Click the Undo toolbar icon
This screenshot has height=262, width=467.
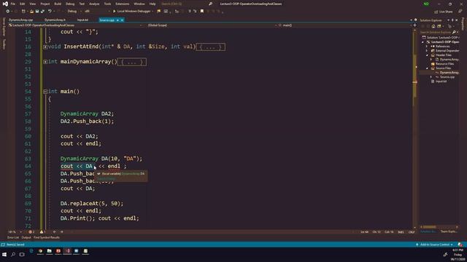pos(50,12)
